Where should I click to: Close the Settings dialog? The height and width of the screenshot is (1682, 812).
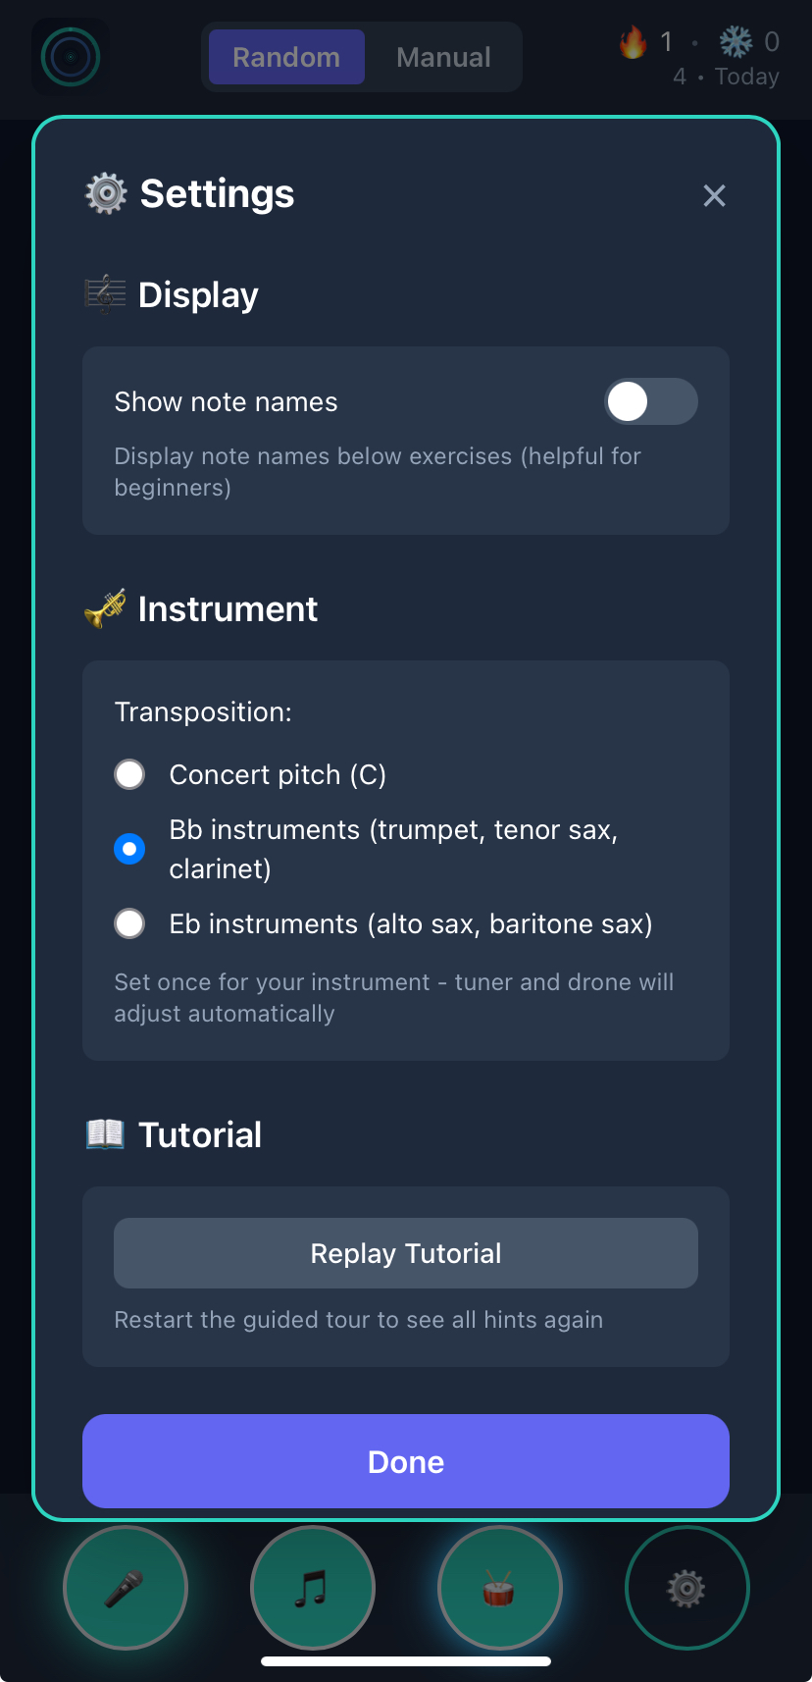tap(714, 195)
